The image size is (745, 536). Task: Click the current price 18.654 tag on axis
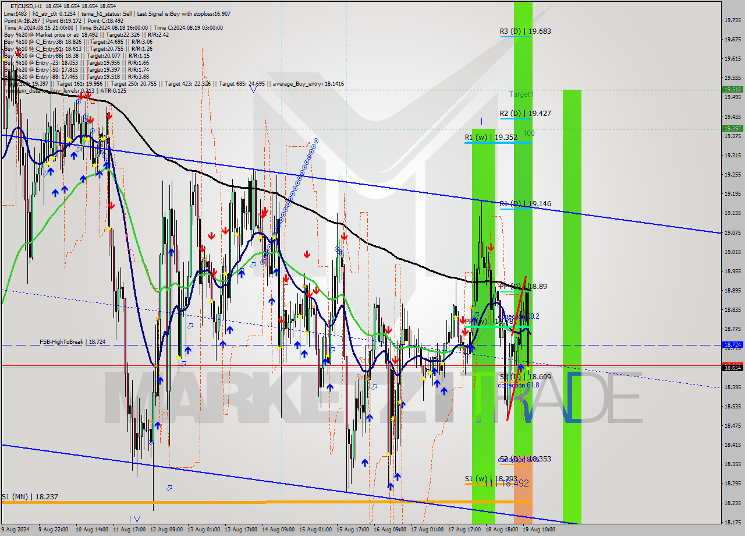[x=732, y=368]
